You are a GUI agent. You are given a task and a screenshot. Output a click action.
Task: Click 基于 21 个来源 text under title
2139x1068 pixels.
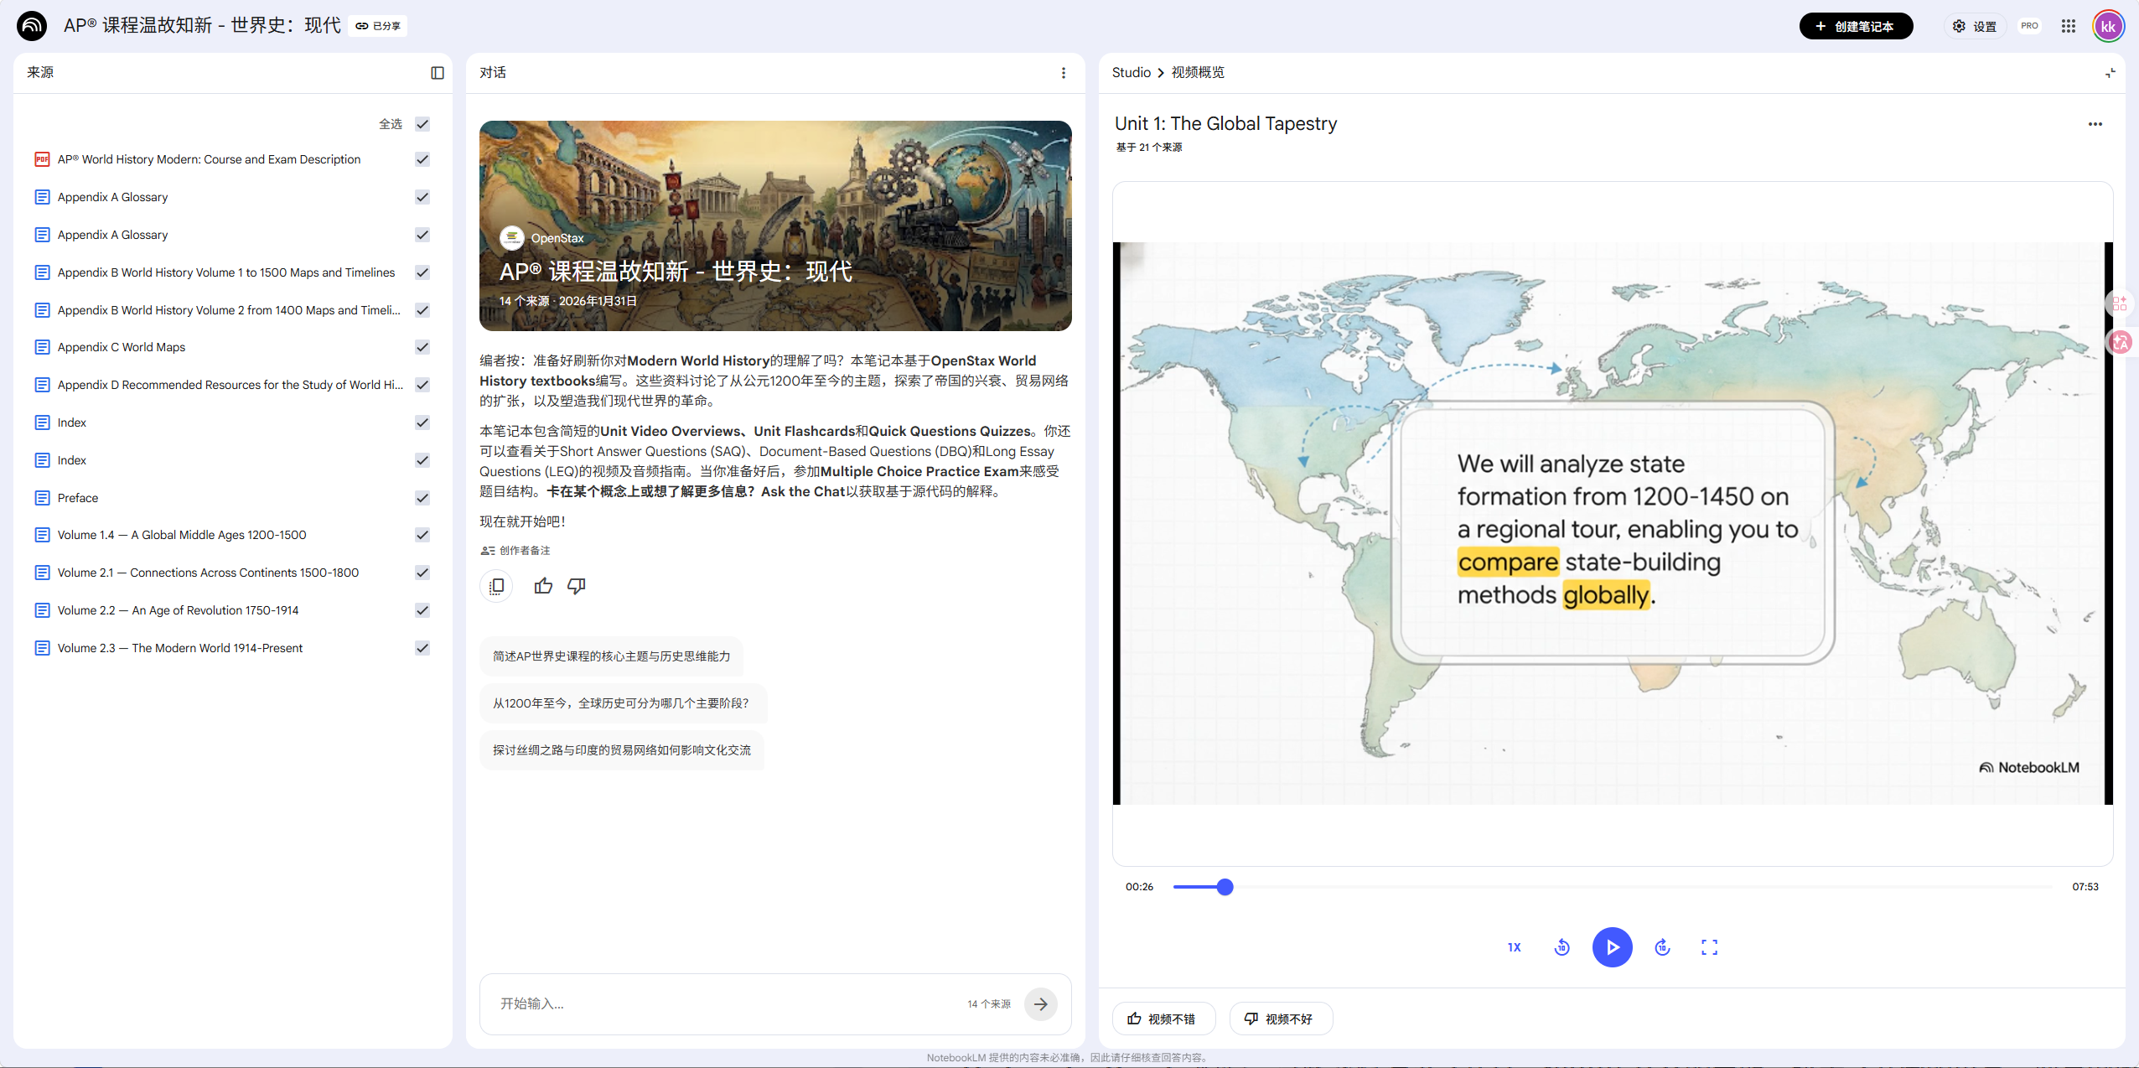(1149, 148)
